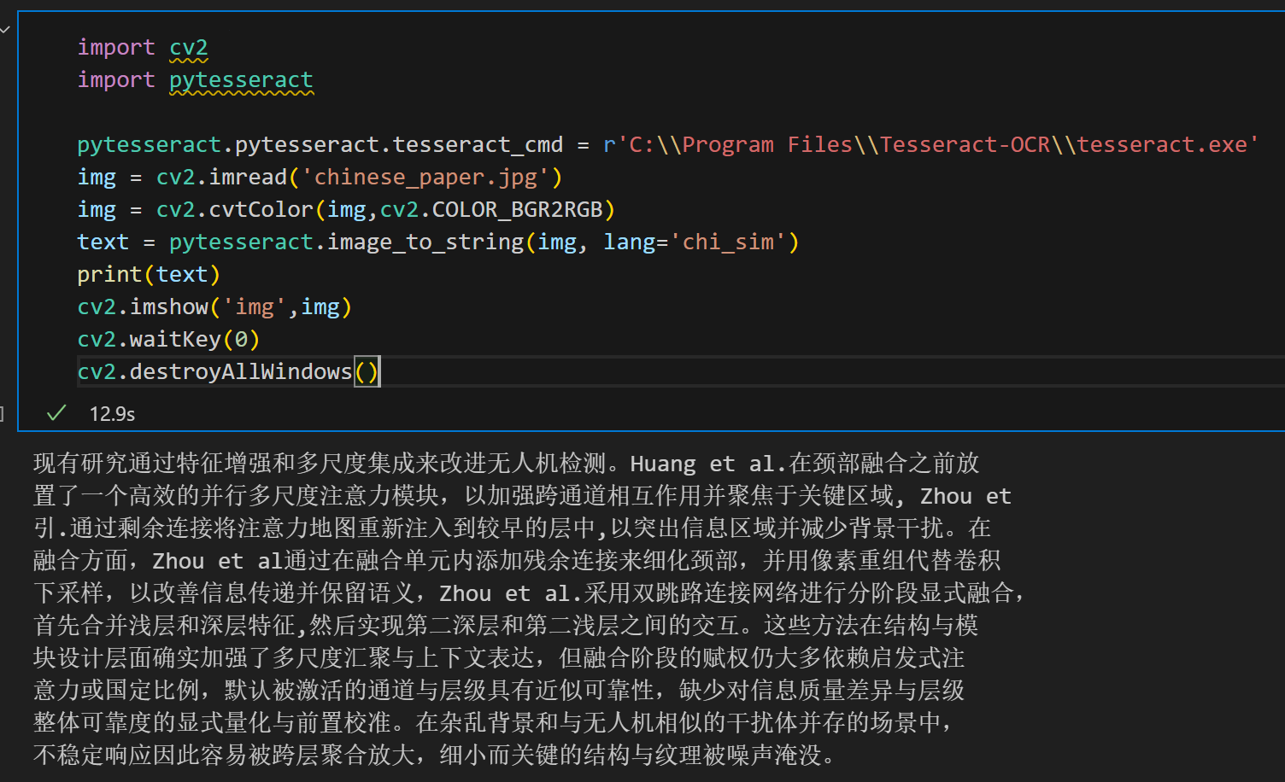Image resolution: width=1285 pixels, height=782 pixels.
Task: Click output line starting '融合方面'
Action: pyautogui.click(x=517, y=561)
